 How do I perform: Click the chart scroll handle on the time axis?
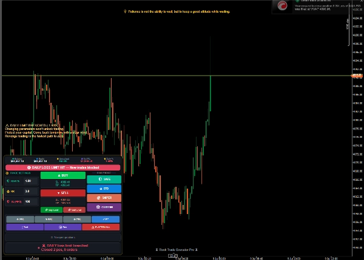[173, 256]
